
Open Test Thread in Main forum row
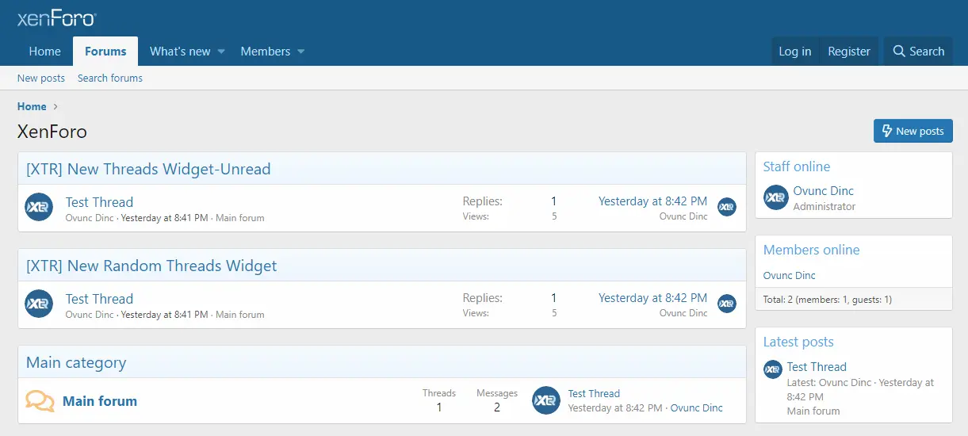(x=594, y=393)
